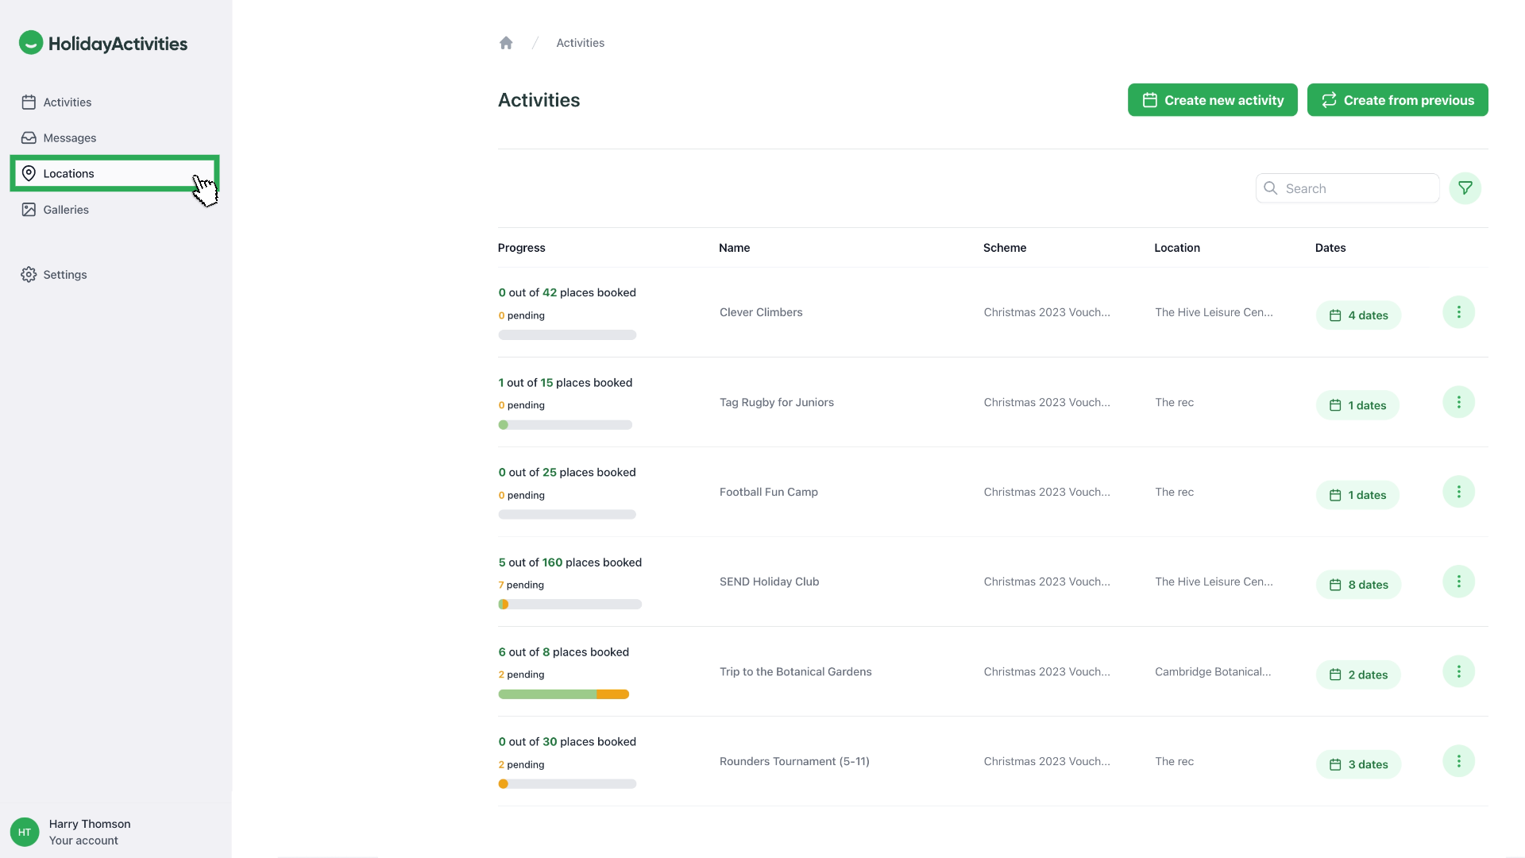Open Settings in the sidebar

pyautogui.click(x=65, y=275)
